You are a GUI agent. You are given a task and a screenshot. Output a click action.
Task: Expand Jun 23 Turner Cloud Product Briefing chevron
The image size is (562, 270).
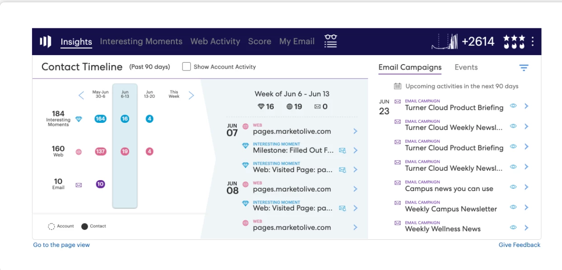click(x=526, y=106)
